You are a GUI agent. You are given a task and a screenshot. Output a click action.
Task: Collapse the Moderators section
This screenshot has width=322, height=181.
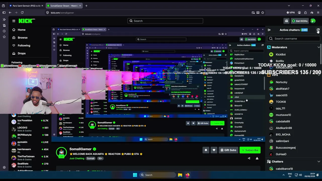click(x=319, y=47)
